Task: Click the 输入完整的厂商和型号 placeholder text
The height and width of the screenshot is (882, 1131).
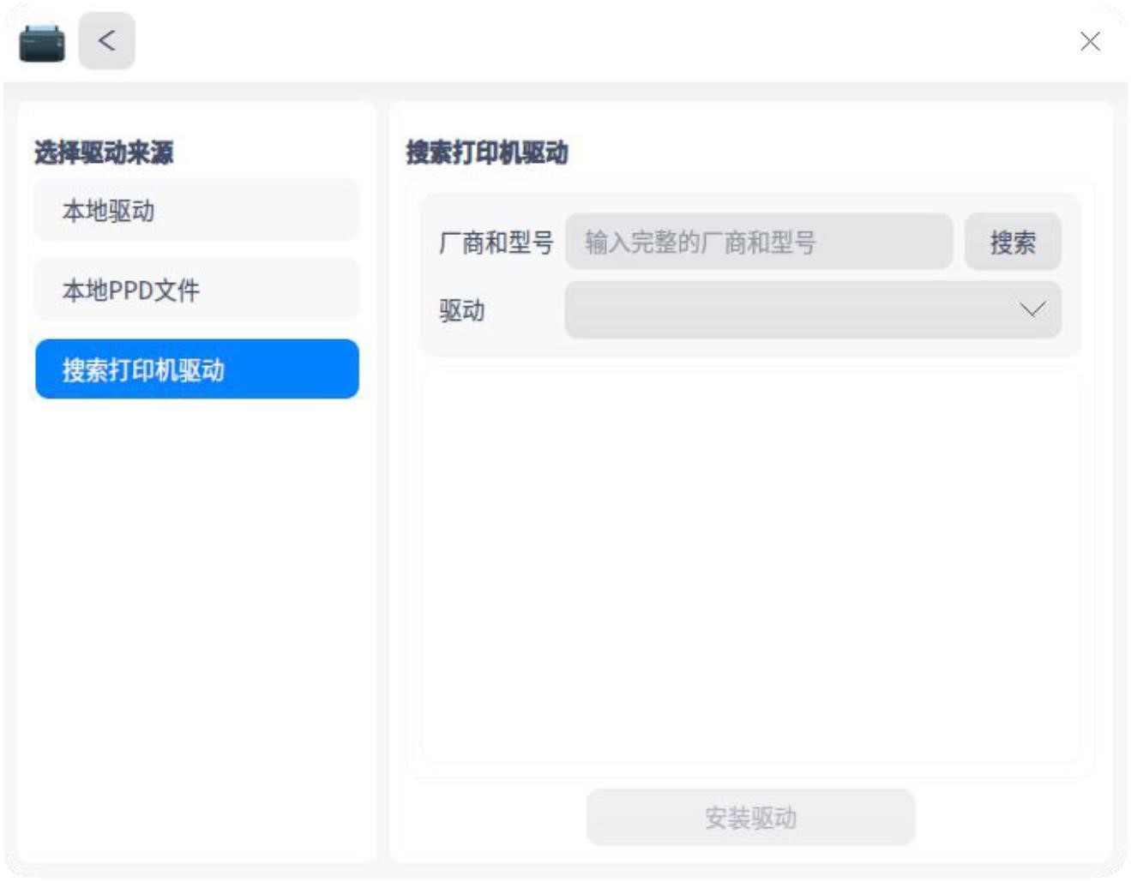Action: pyautogui.click(x=700, y=243)
